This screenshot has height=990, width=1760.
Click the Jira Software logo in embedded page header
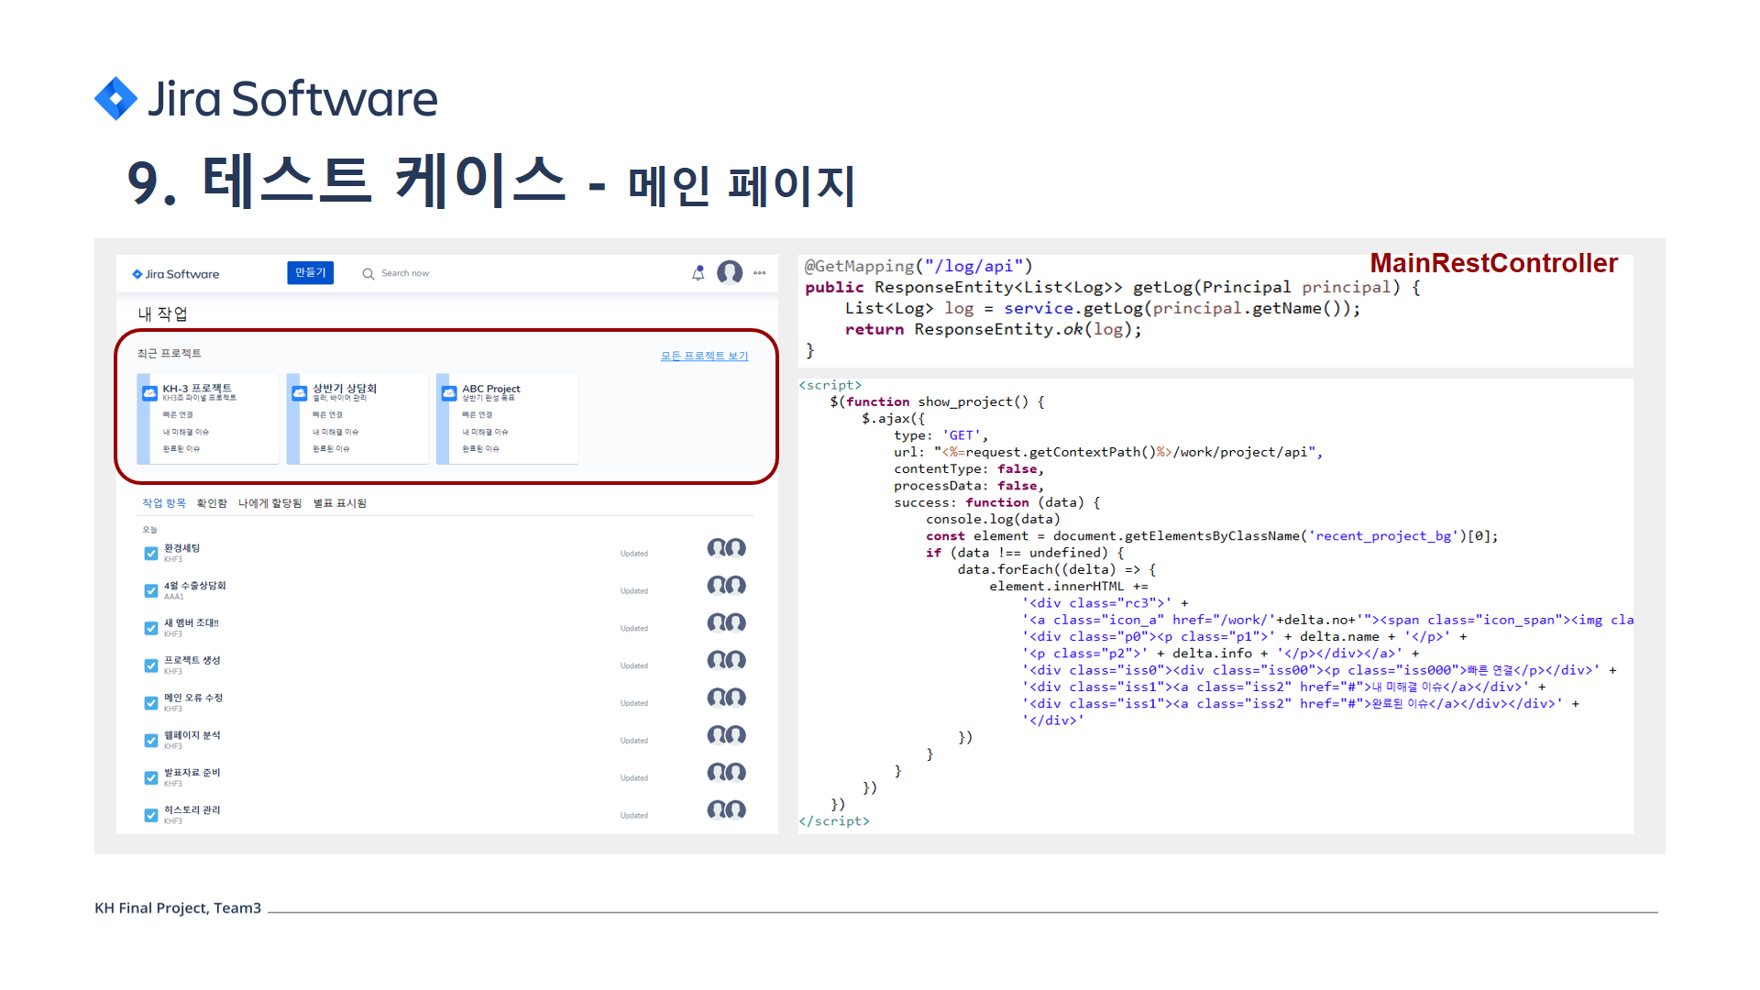click(x=176, y=274)
